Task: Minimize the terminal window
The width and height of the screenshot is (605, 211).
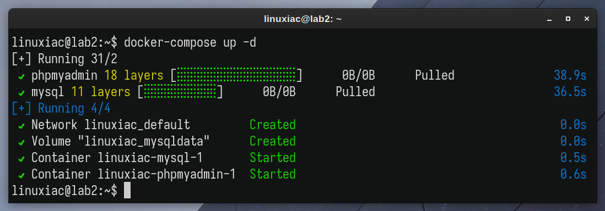Action: point(549,19)
